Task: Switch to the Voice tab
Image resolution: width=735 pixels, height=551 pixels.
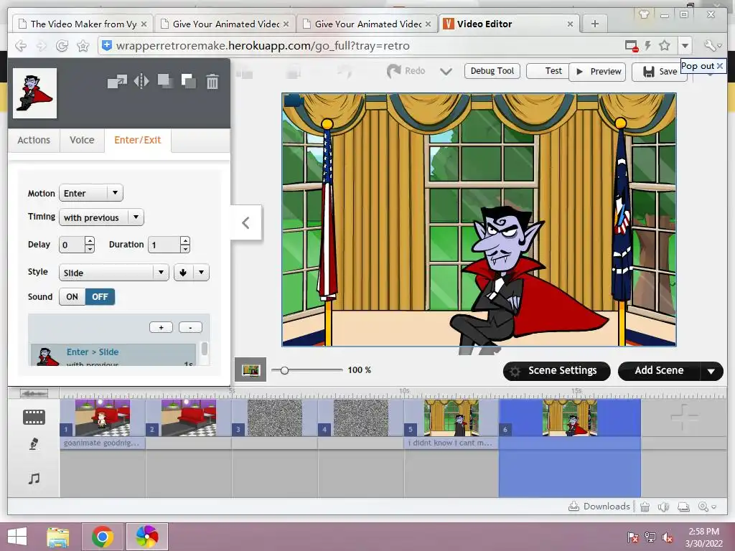Action: pos(82,140)
